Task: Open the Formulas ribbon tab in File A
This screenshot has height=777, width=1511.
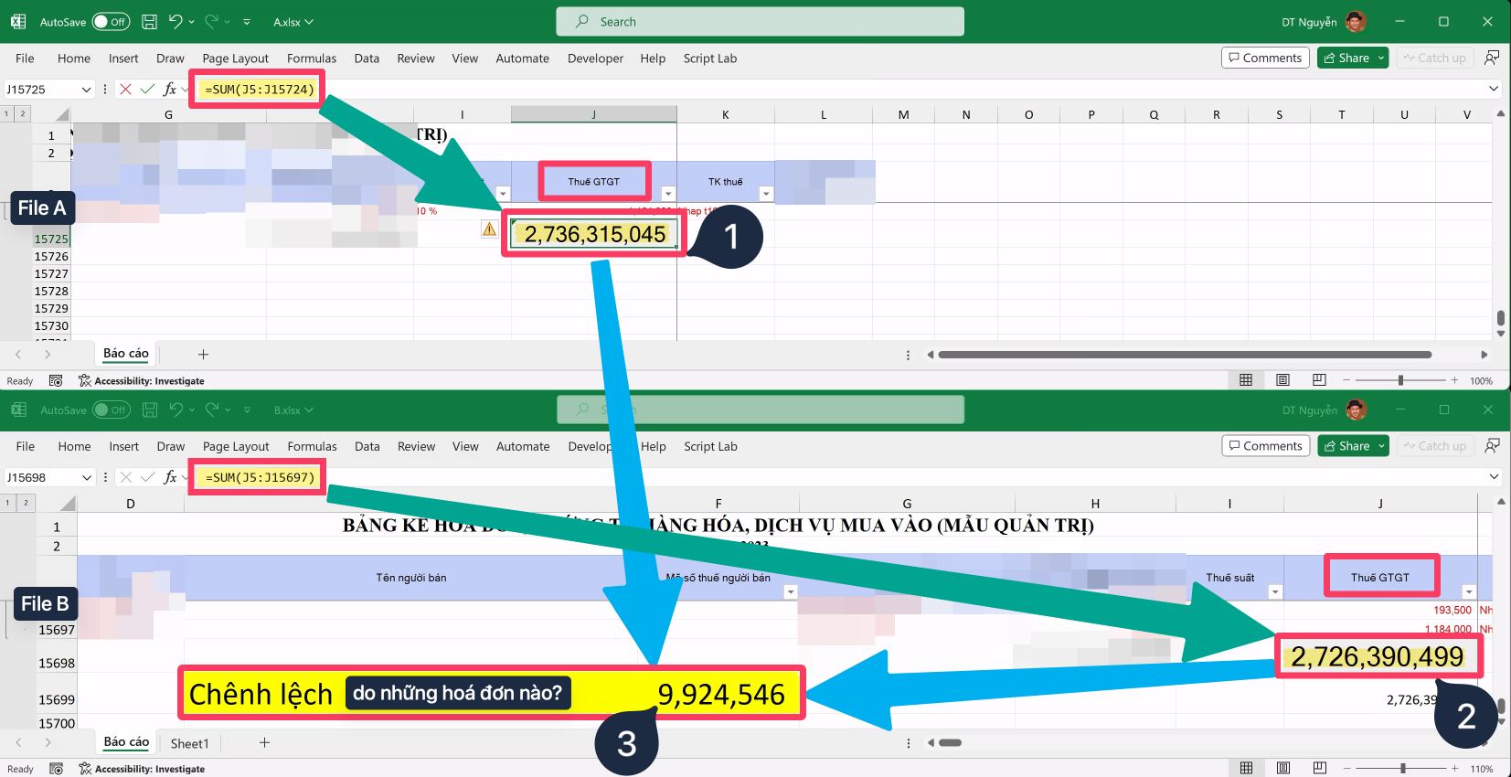Action: click(x=311, y=59)
